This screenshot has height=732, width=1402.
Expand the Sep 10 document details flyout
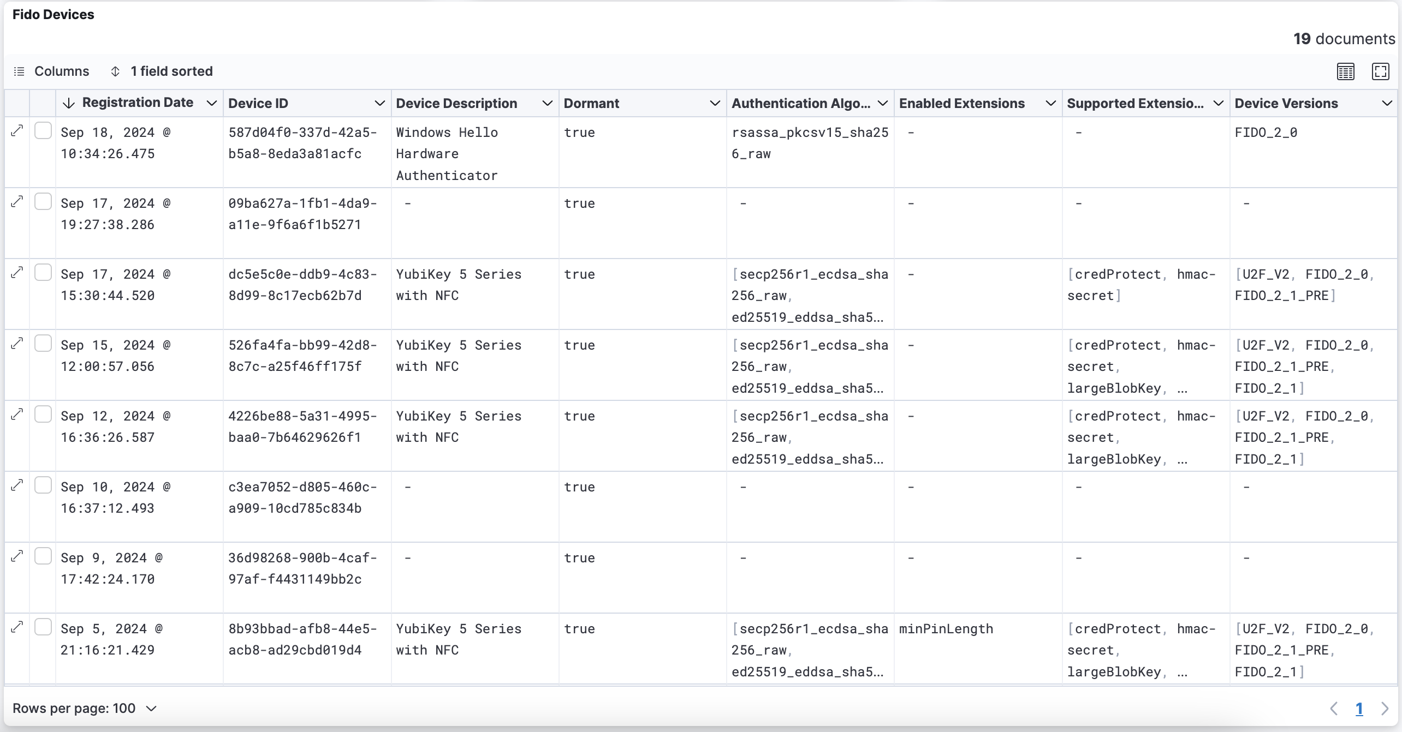click(x=17, y=485)
